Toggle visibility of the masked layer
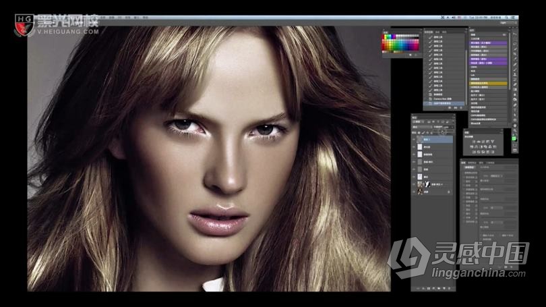This screenshot has height=307, width=546. pyautogui.click(x=414, y=184)
